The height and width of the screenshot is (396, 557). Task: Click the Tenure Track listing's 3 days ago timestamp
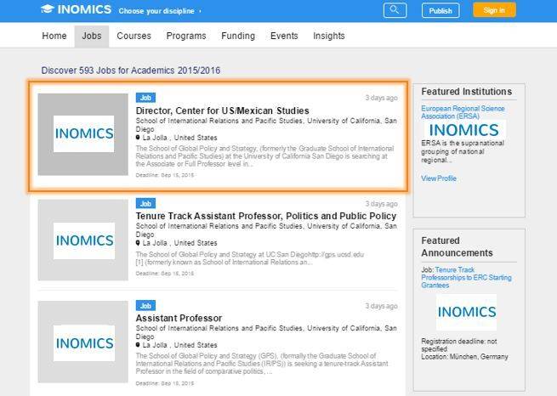tap(382, 204)
